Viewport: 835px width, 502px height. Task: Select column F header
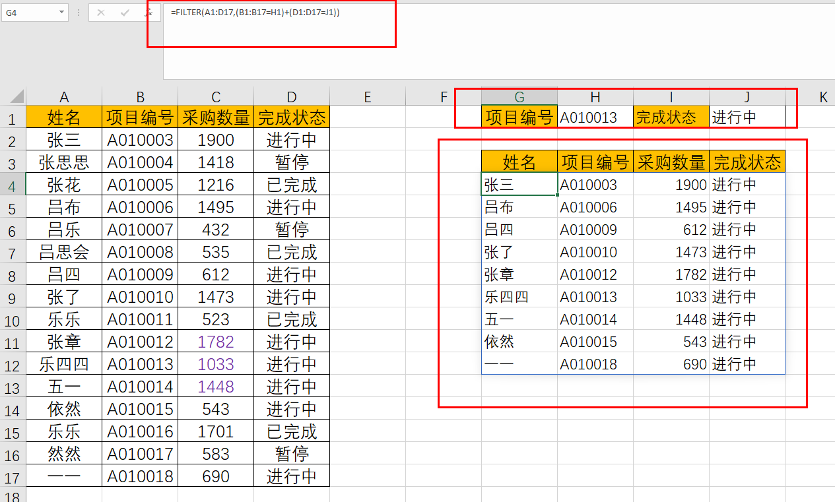point(444,97)
